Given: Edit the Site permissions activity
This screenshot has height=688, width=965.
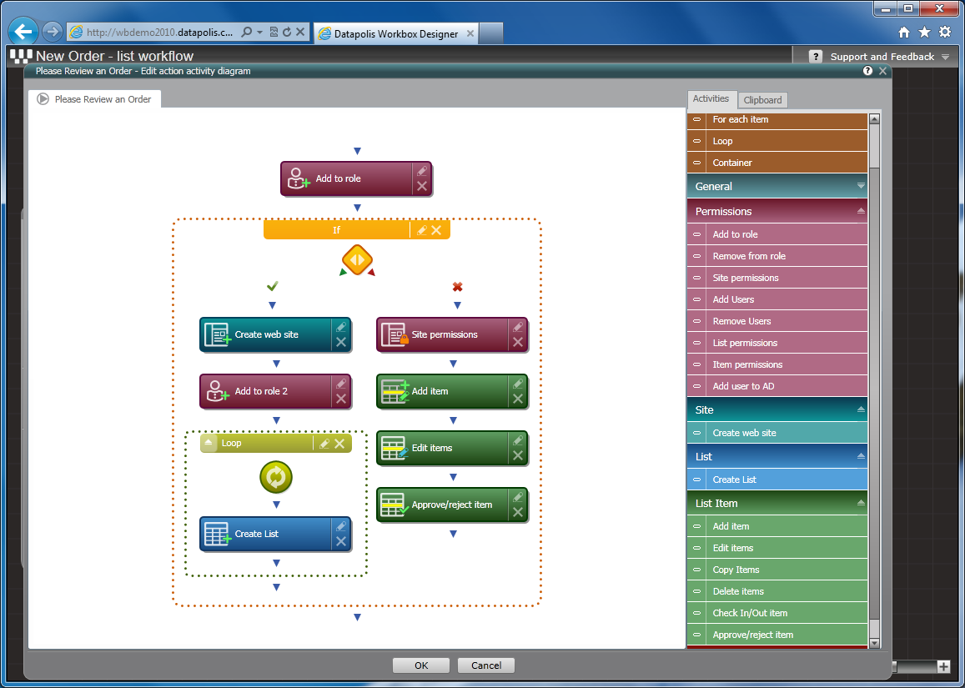Looking at the screenshot, I should coord(518,327).
